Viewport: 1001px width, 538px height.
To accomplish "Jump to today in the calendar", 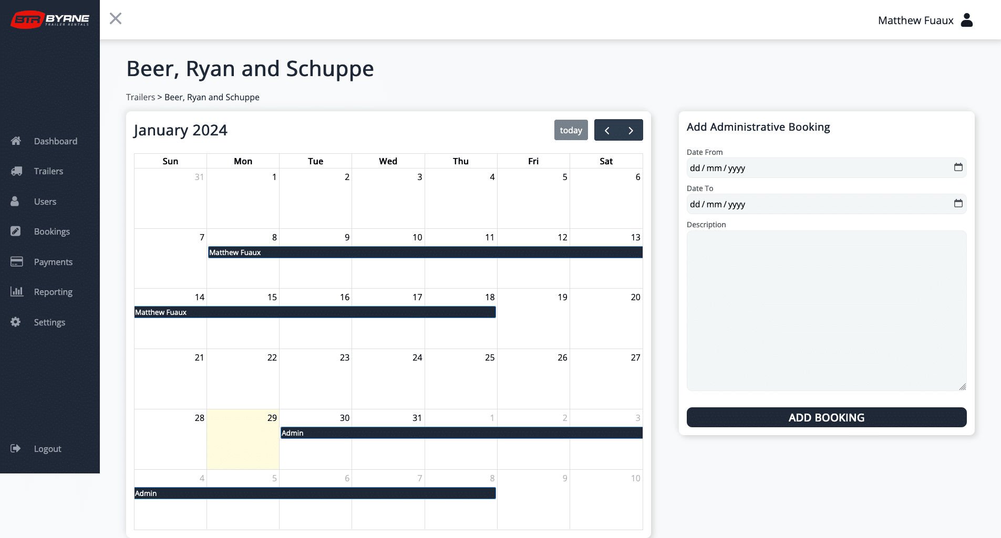I will pyautogui.click(x=571, y=130).
